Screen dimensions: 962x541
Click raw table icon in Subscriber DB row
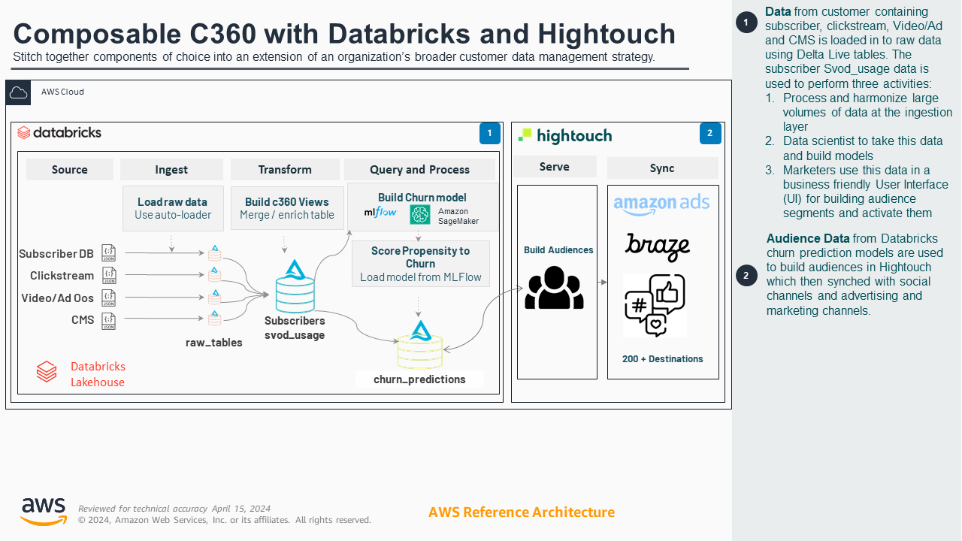(214, 252)
